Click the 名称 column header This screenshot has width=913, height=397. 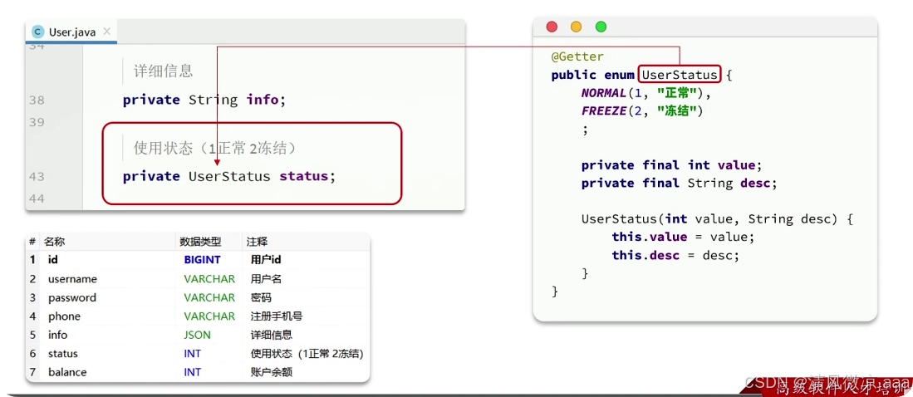pos(54,242)
